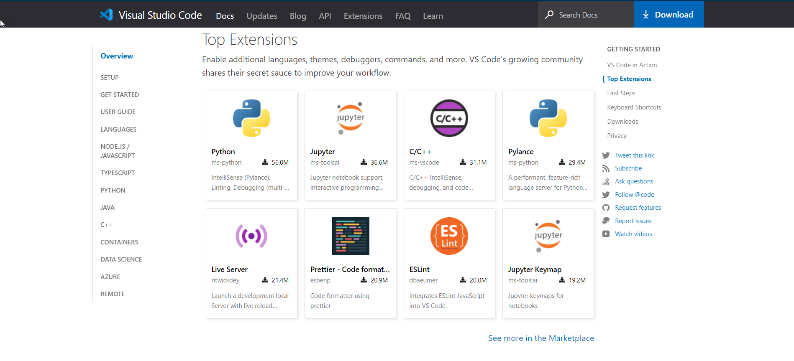Jump to Privacy section link
Viewport: 794px width, 361px height.
617,135
